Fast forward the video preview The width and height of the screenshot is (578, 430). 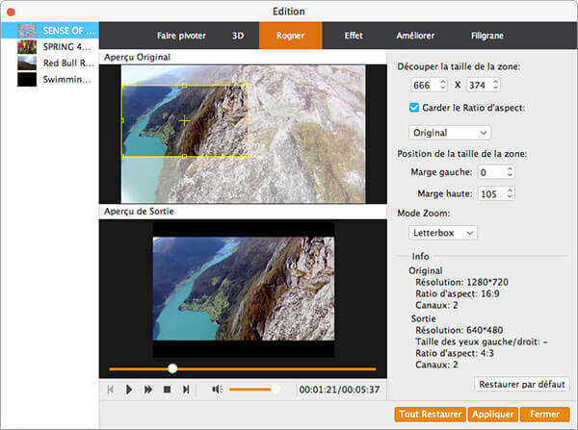tap(148, 390)
